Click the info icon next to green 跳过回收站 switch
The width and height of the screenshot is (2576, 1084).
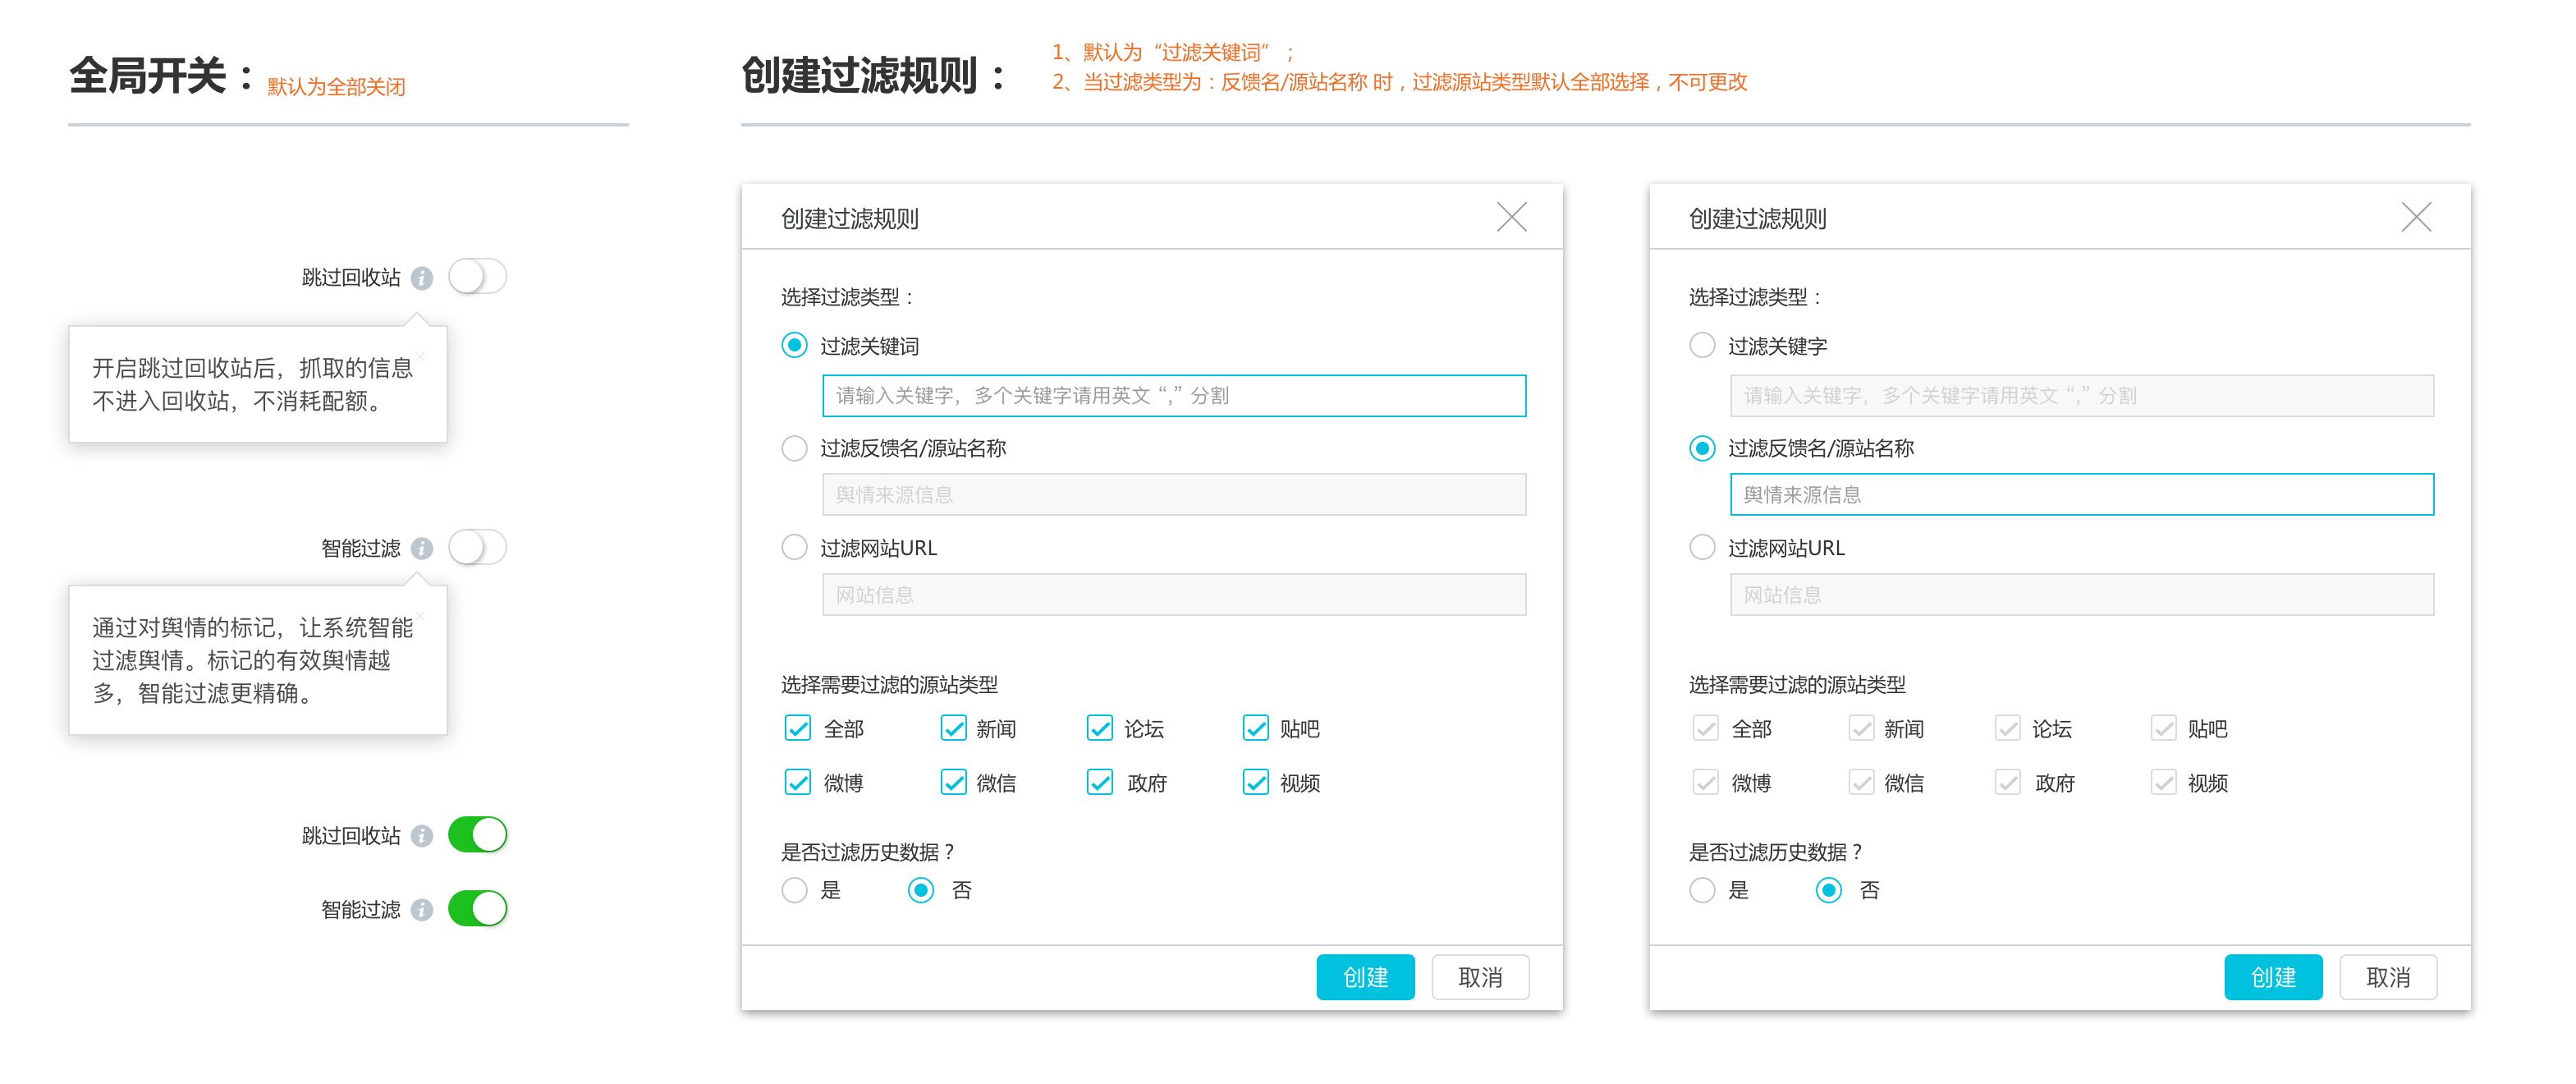[x=422, y=836]
